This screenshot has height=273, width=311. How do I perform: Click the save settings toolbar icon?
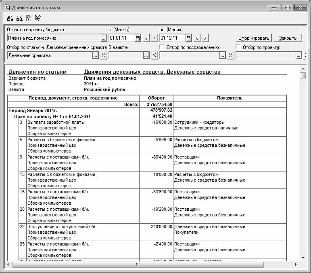click(x=10, y=18)
